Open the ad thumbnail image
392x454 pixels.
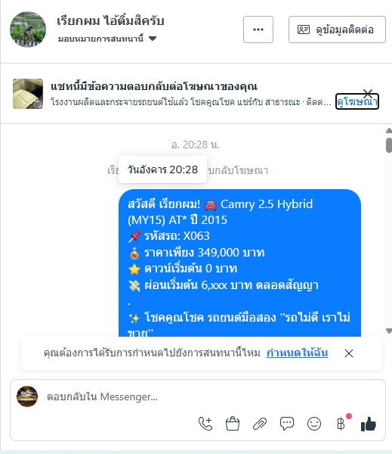tap(28, 94)
